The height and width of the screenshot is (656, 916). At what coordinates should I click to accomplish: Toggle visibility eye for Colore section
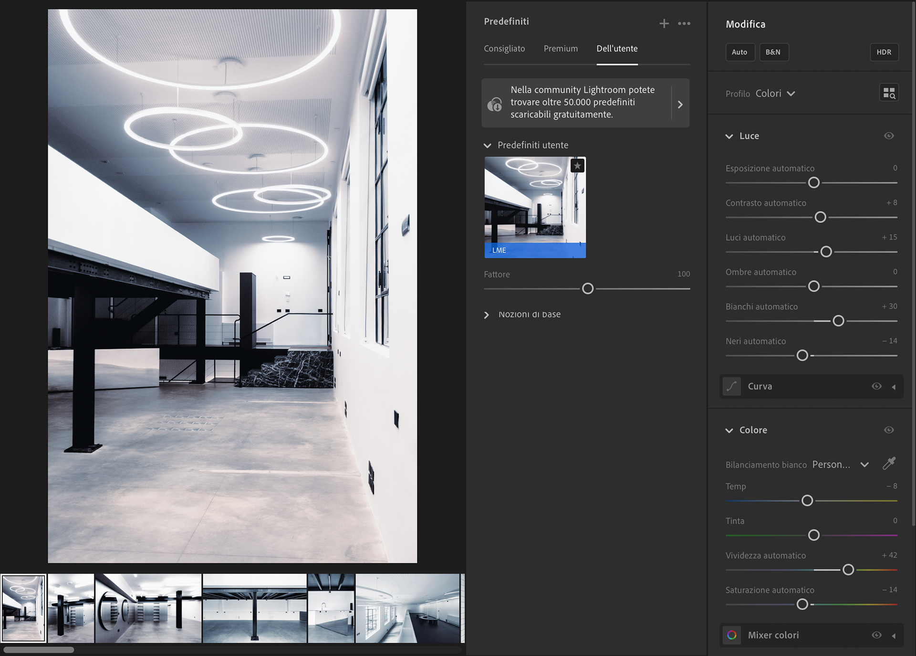(x=888, y=430)
